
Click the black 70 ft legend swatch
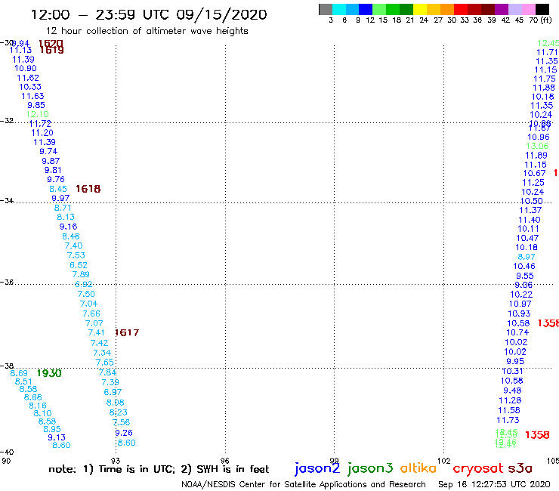(542, 9)
